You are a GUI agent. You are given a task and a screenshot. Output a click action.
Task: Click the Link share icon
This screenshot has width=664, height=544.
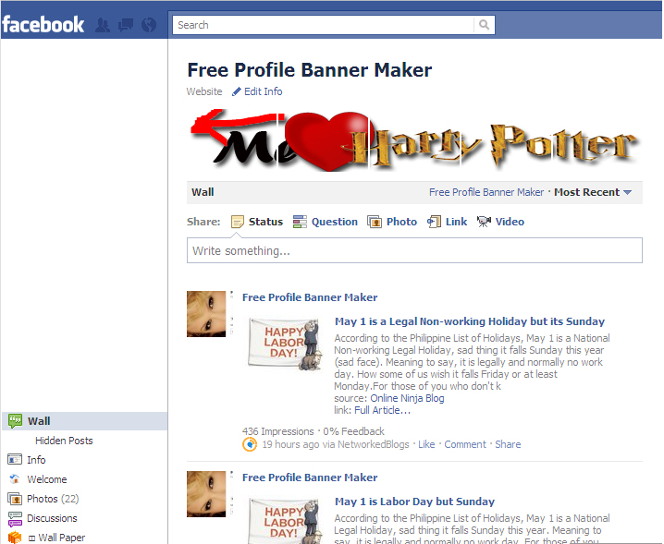pyautogui.click(x=434, y=222)
